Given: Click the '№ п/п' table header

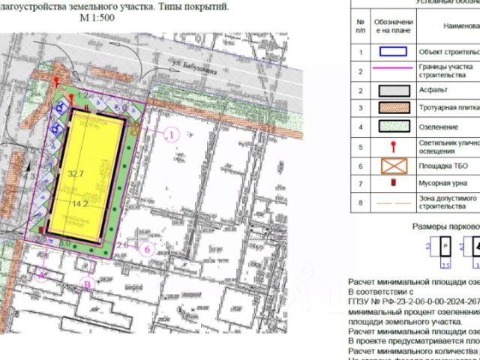Looking at the screenshot, I should pyautogui.click(x=361, y=26).
